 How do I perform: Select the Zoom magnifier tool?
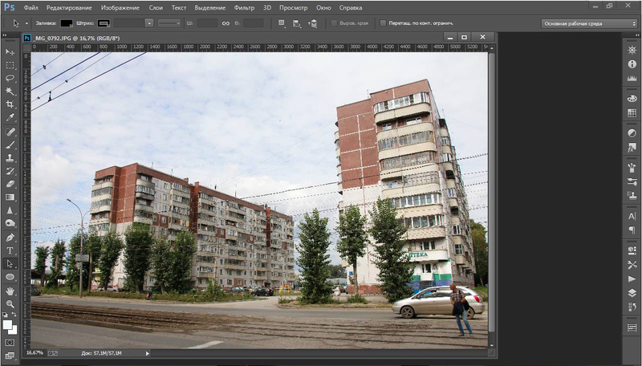(x=10, y=303)
